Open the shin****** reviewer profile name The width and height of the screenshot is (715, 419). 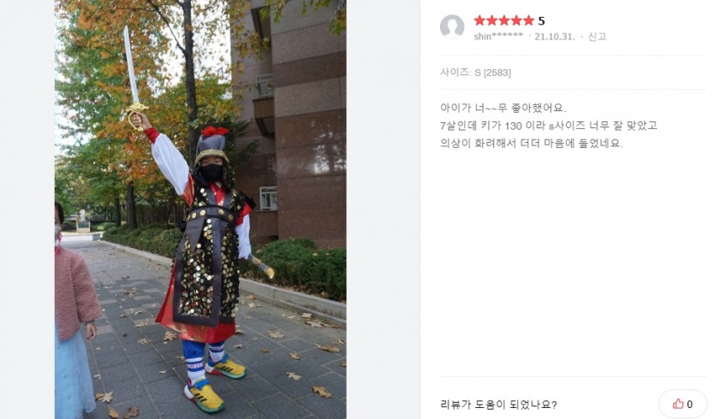498,37
